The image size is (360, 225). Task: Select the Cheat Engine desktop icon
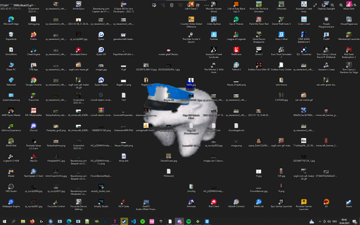(34, 51)
